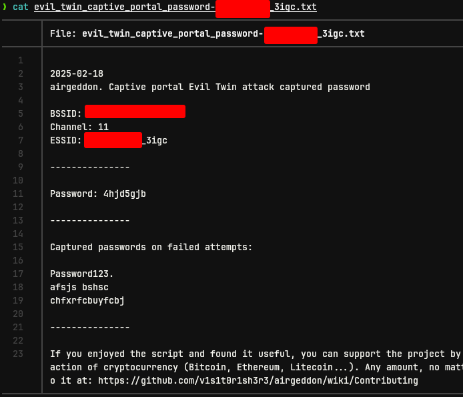Click the chfxrfcbuyfcbj failed attempt entry
The image size is (463, 397).
click(87, 300)
